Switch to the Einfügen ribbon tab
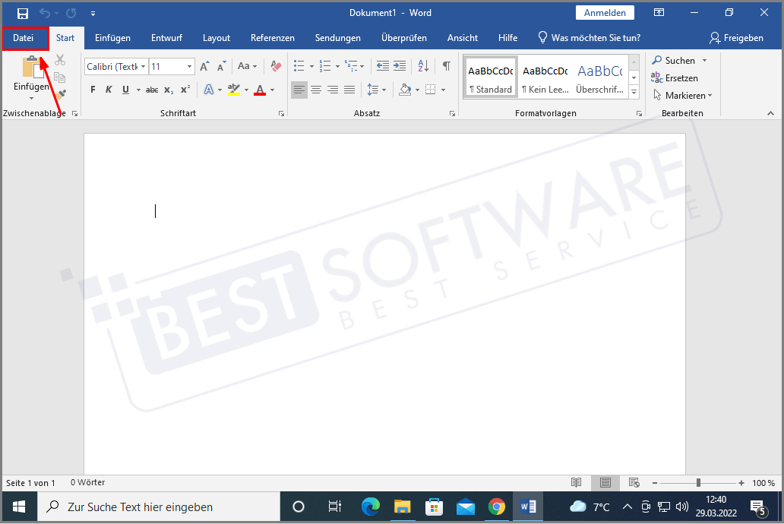The height and width of the screenshot is (524, 784). [x=112, y=37]
